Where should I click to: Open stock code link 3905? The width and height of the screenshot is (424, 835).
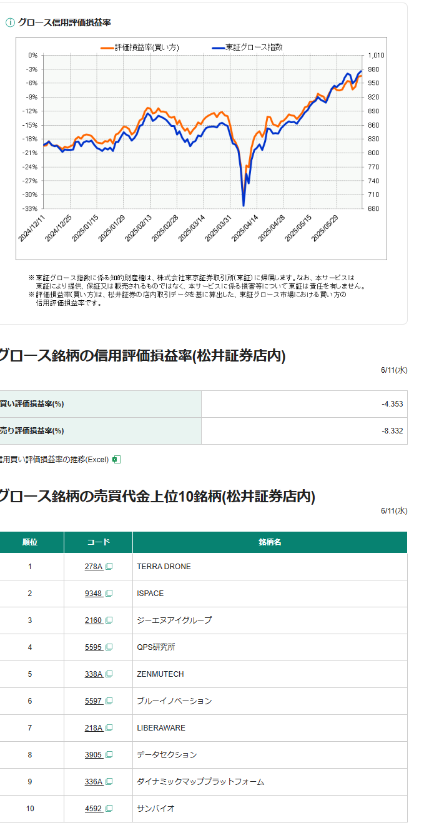pyautogui.click(x=94, y=755)
